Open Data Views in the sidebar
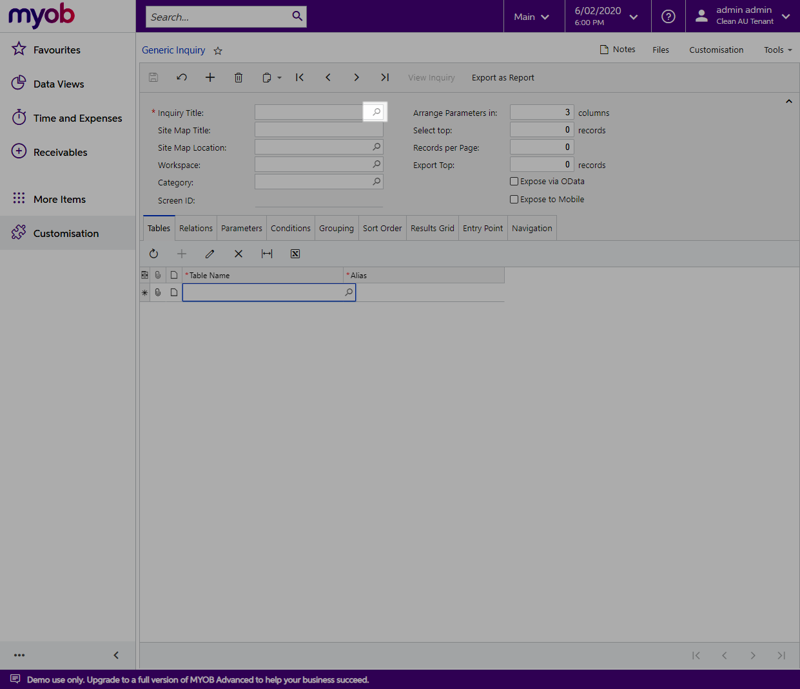Image resolution: width=800 pixels, height=689 pixels. pos(68,84)
